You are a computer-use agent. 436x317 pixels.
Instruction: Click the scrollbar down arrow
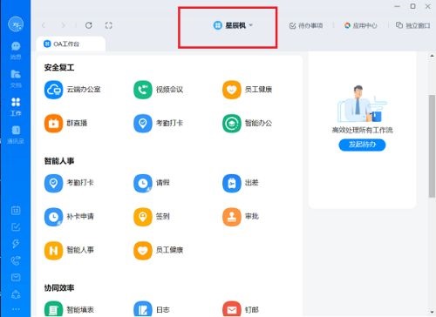tap(432, 313)
